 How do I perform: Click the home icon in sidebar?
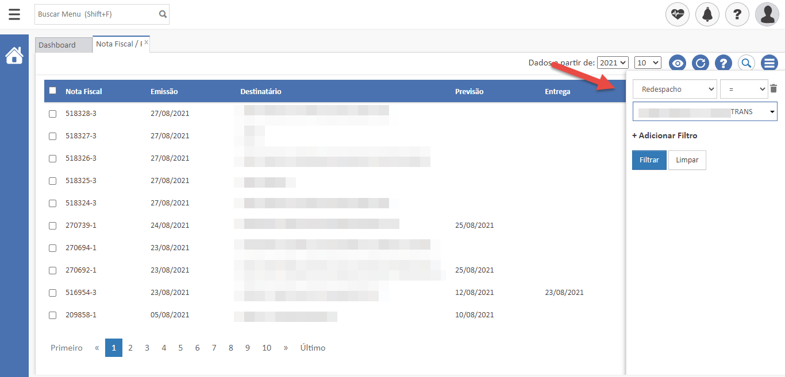tap(14, 56)
